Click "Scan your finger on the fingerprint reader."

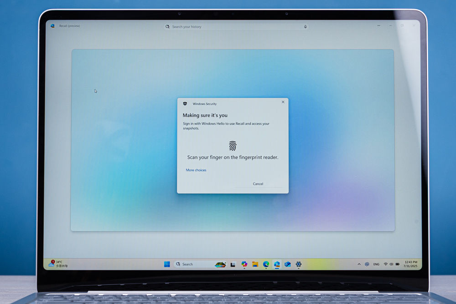233,157
